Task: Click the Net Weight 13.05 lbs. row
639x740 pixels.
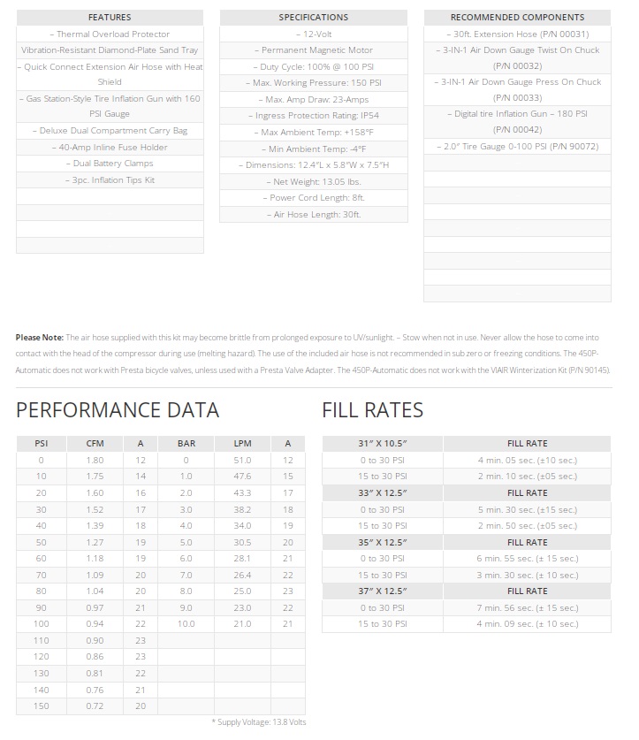Action: pyautogui.click(x=314, y=181)
